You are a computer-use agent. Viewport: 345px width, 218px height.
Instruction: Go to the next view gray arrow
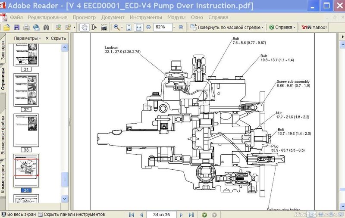(214, 215)
